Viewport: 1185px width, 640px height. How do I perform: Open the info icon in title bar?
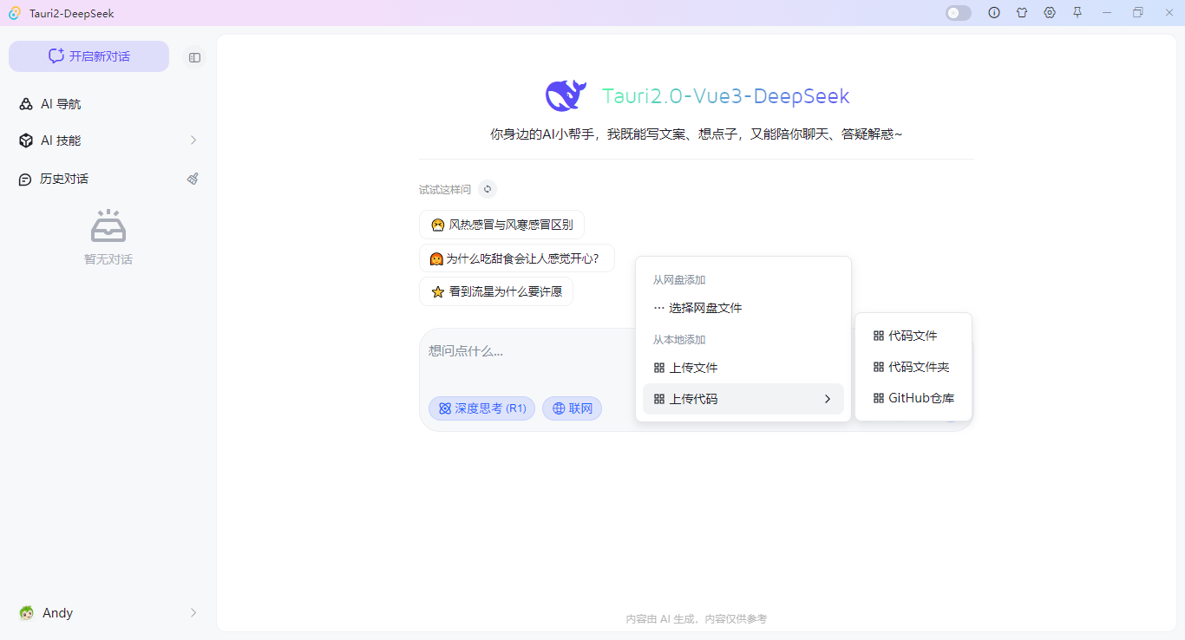point(994,13)
